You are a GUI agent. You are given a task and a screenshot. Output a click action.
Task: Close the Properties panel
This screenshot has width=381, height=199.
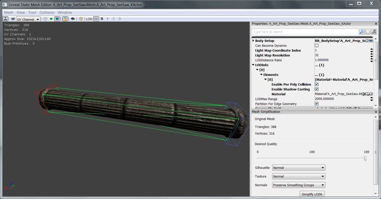click(376, 24)
